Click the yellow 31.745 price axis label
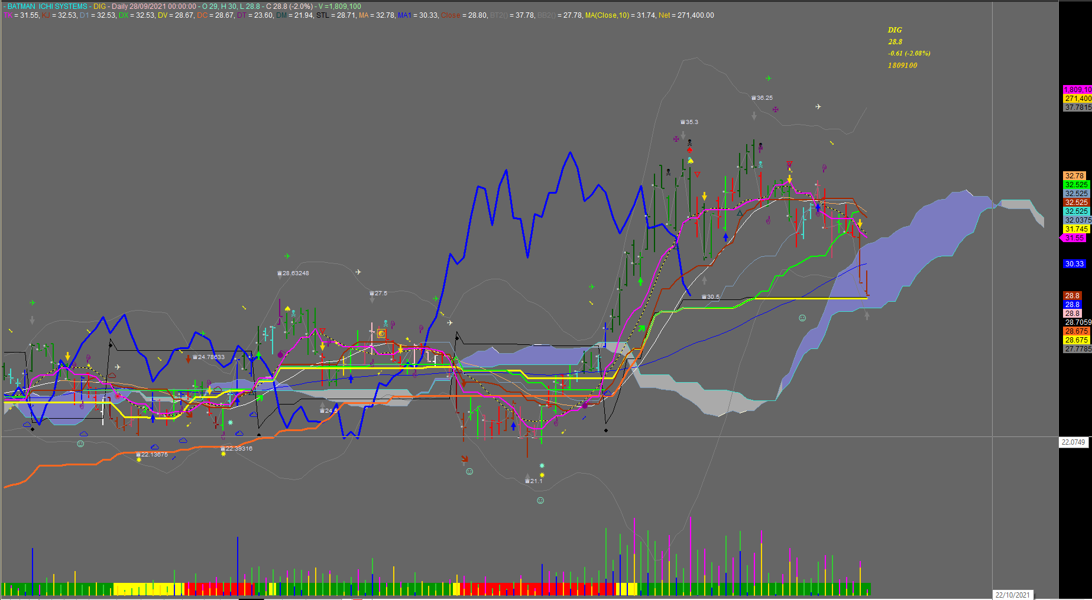The image size is (1092, 600). pyautogui.click(x=1077, y=229)
